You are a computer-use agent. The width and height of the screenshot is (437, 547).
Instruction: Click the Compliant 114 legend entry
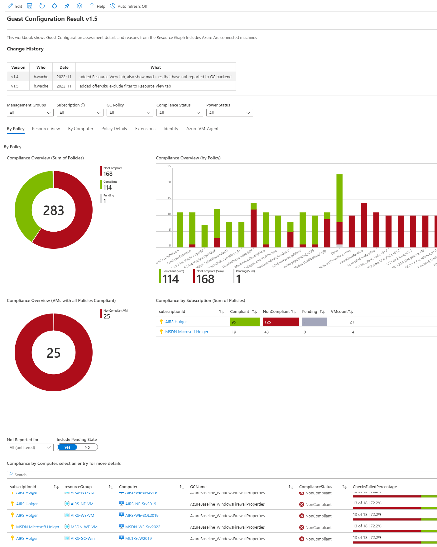point(109,185)
